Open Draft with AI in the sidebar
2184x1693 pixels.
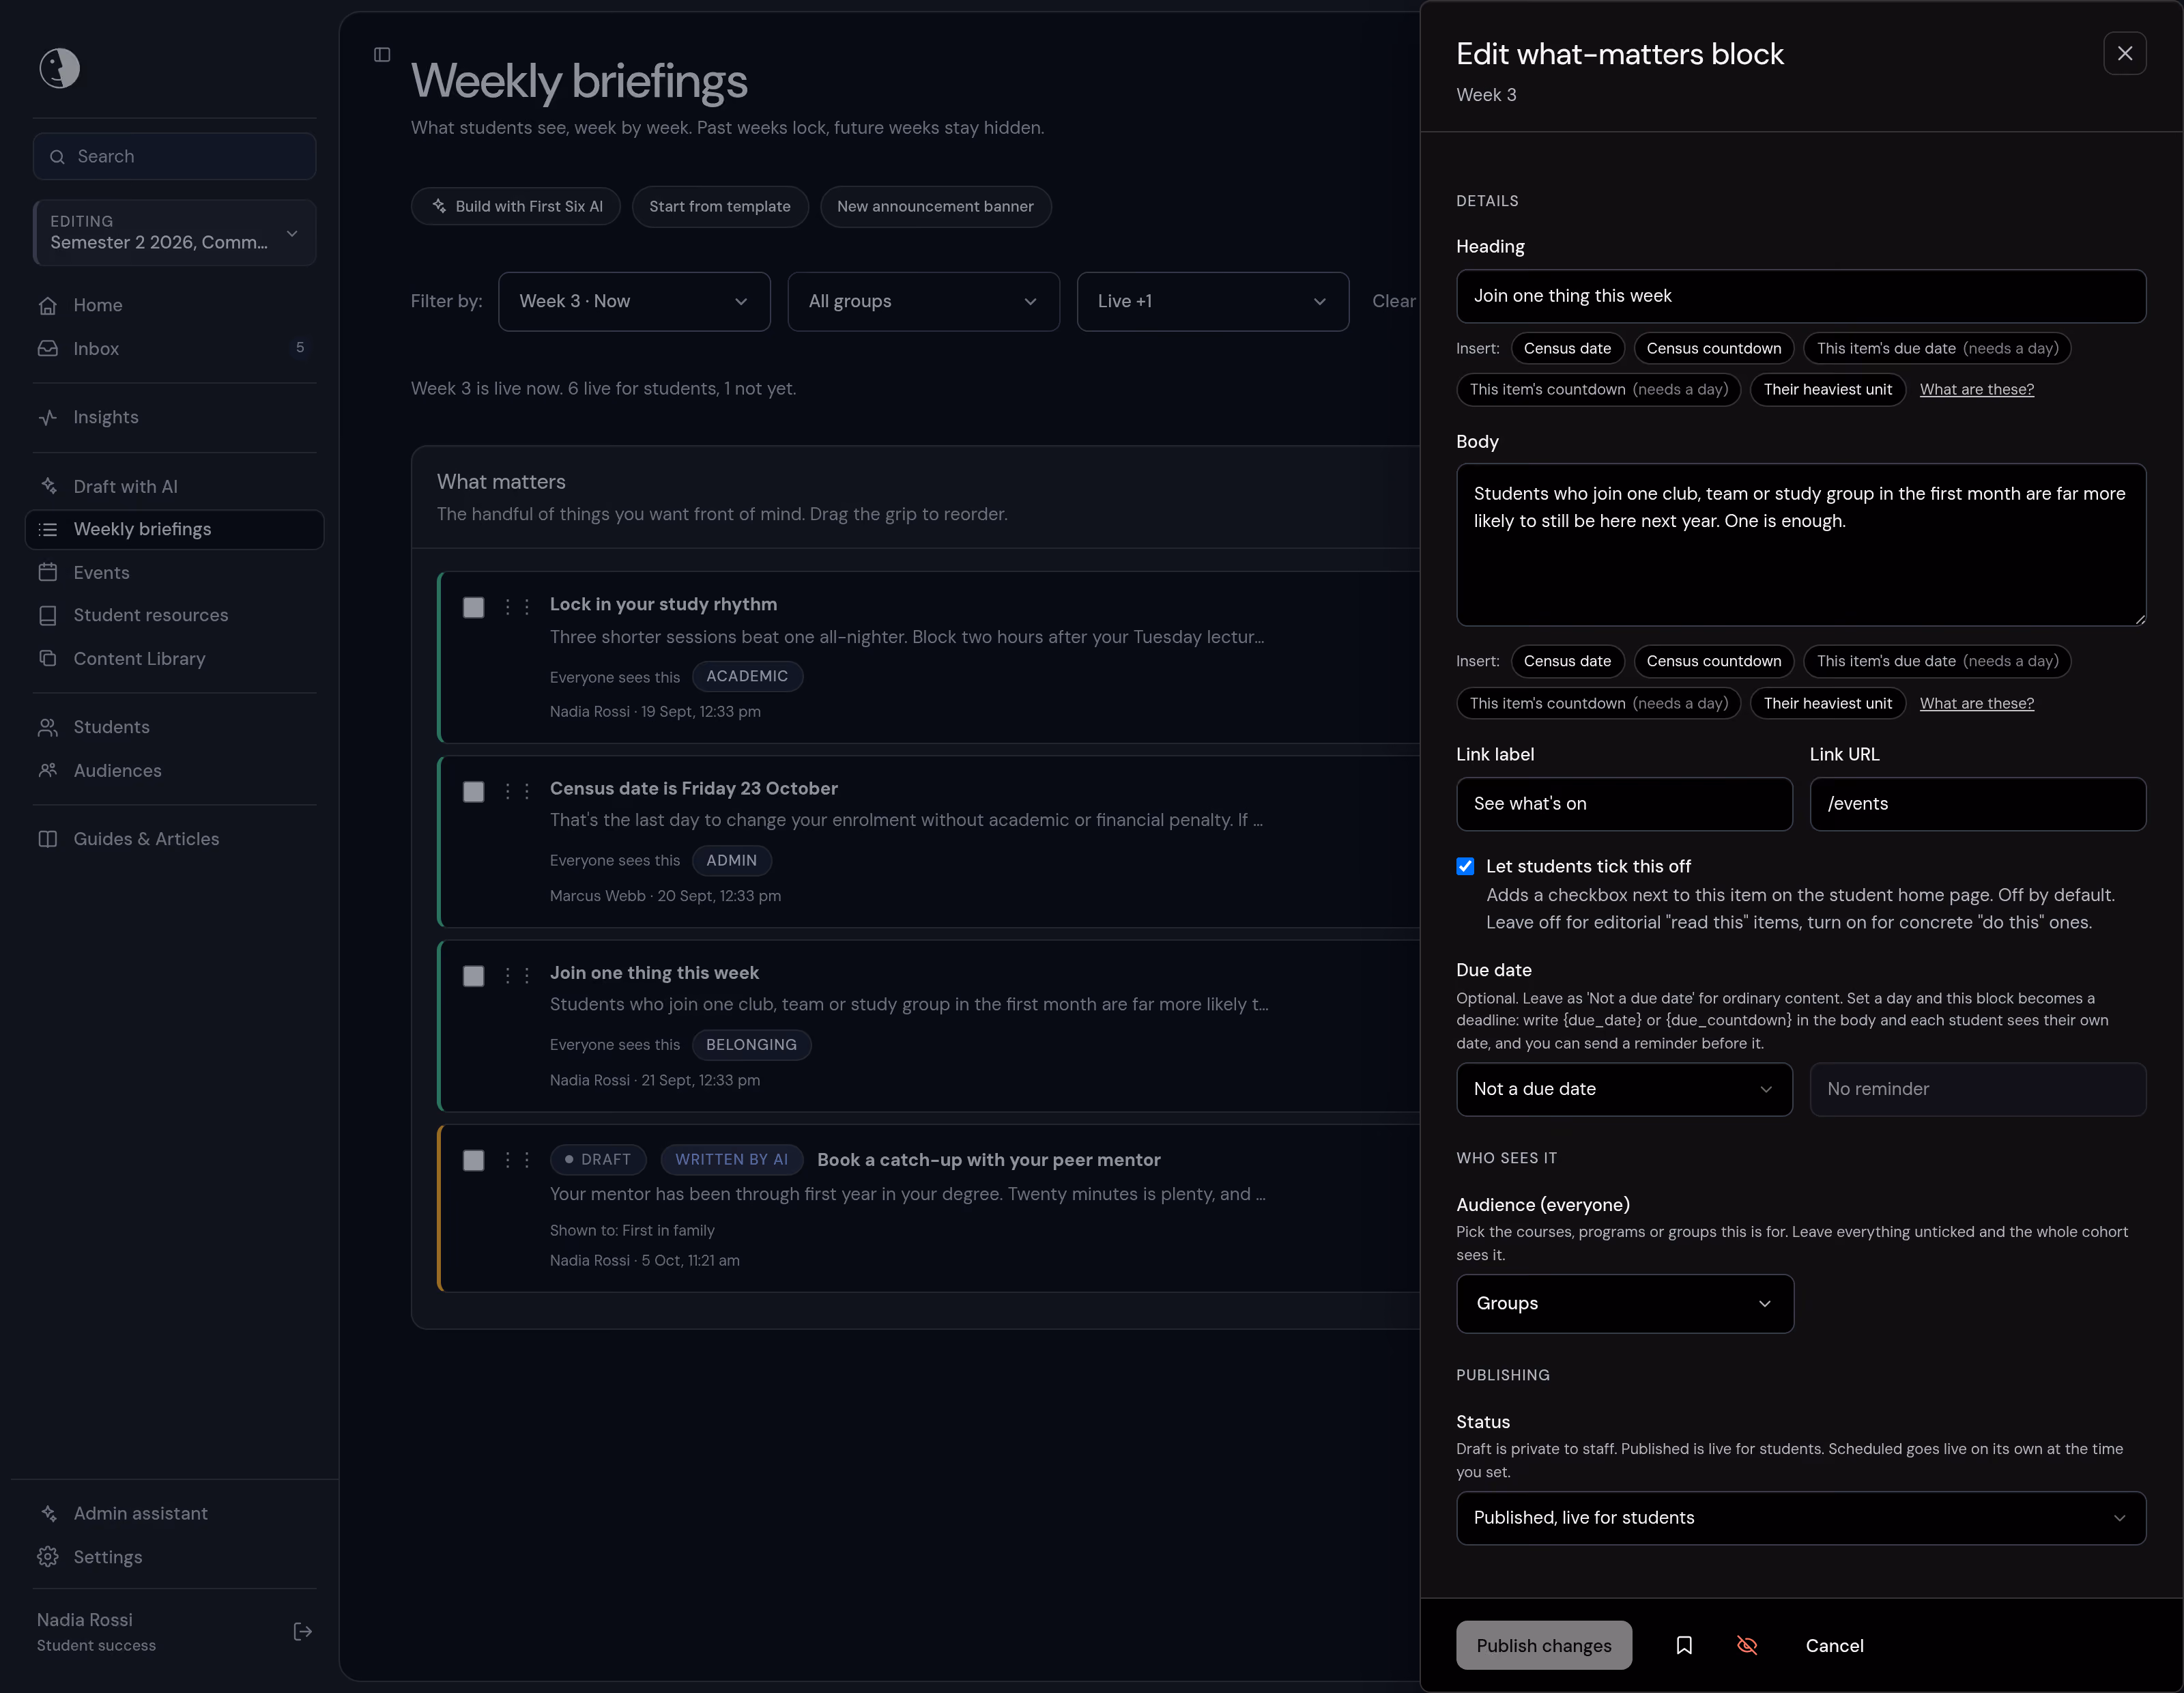point(174,486)
